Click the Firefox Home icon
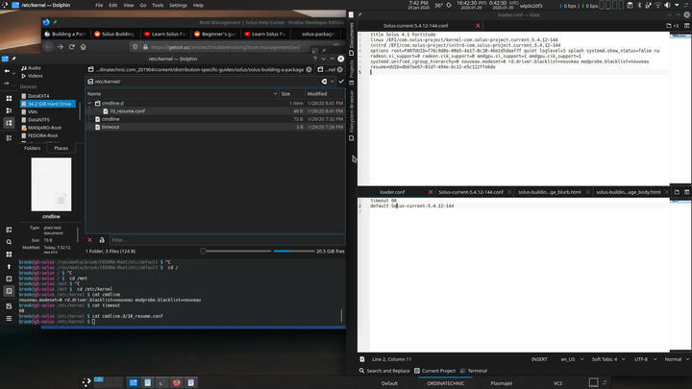 point(83,47)
